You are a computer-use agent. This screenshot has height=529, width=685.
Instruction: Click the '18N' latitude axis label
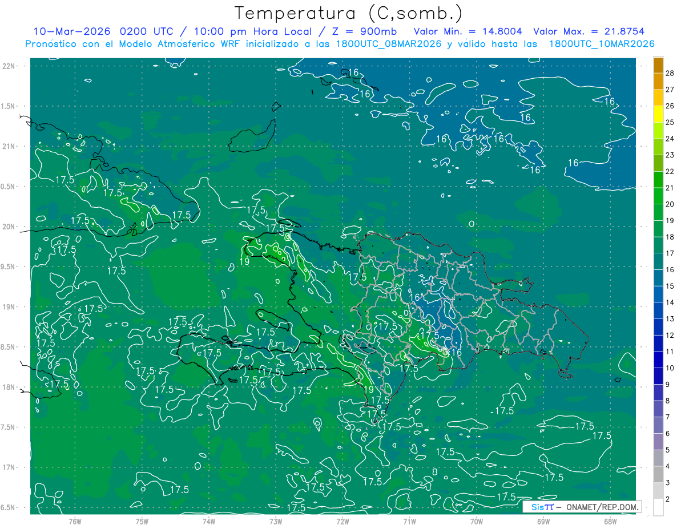coord(9,387)
